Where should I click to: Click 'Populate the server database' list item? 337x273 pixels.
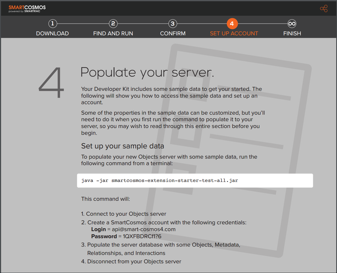161,249
